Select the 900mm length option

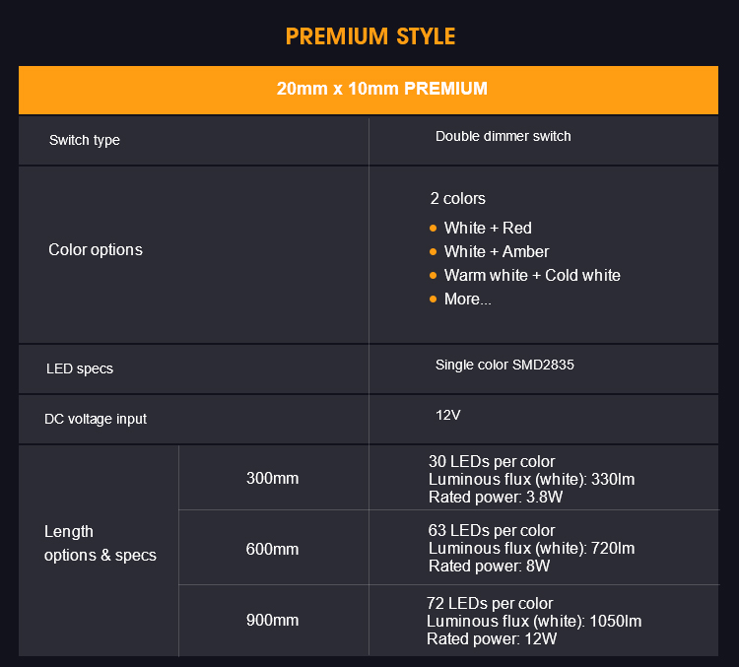272,621
